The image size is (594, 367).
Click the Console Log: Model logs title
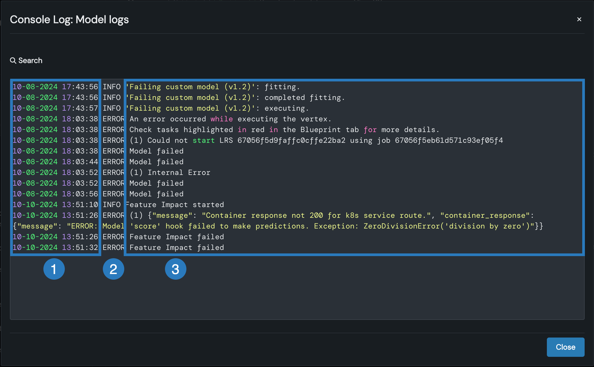pyautogui.click(x=69, y=20)
